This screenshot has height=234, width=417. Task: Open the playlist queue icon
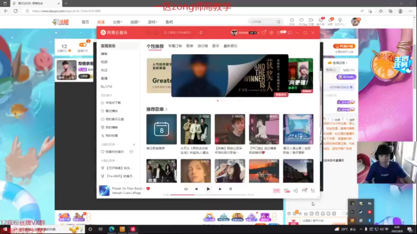coord(313,191)
